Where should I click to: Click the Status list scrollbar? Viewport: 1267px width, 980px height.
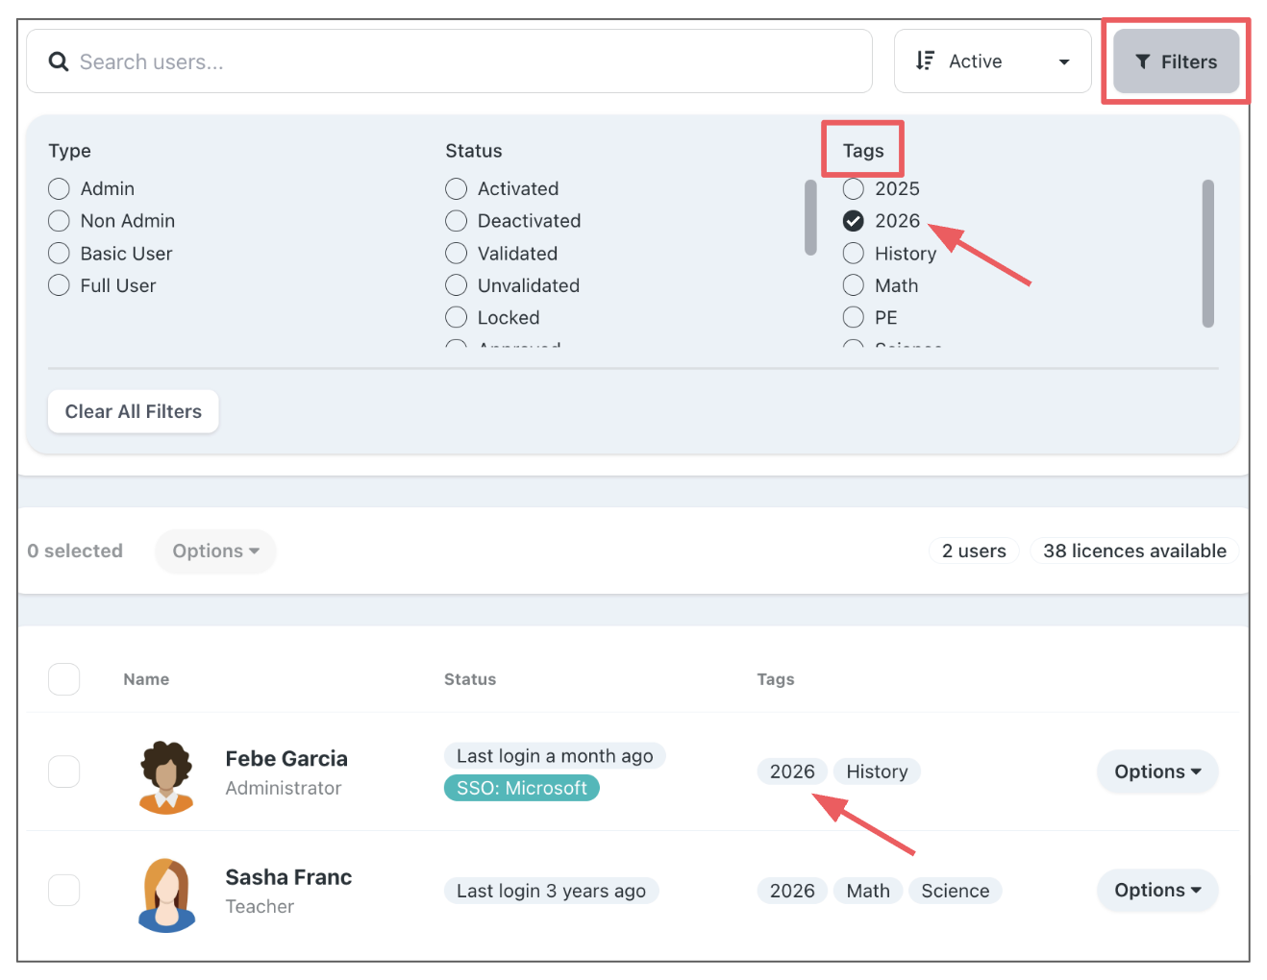(x=810, y=218)
